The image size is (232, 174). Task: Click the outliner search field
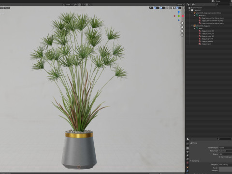(x=223, y=4)
